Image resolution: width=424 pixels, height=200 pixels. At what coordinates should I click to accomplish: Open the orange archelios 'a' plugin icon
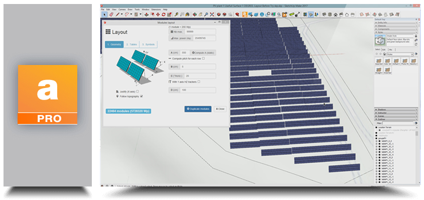click(x=245, y=14)
